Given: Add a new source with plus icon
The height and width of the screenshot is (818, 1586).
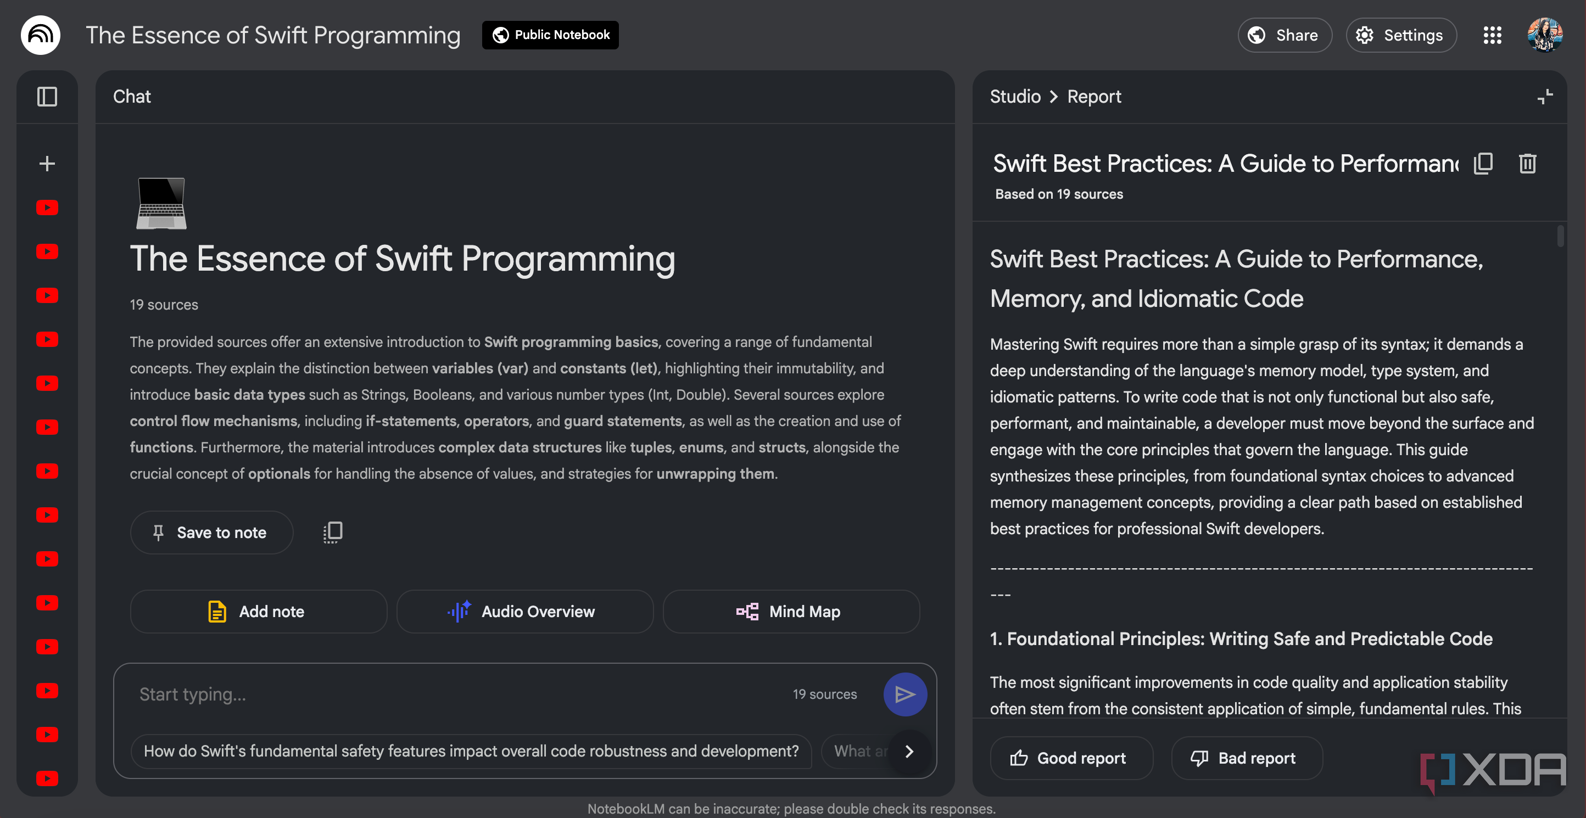Looking at the screenshot, I should pyautogui.click(x=47, y=164).
